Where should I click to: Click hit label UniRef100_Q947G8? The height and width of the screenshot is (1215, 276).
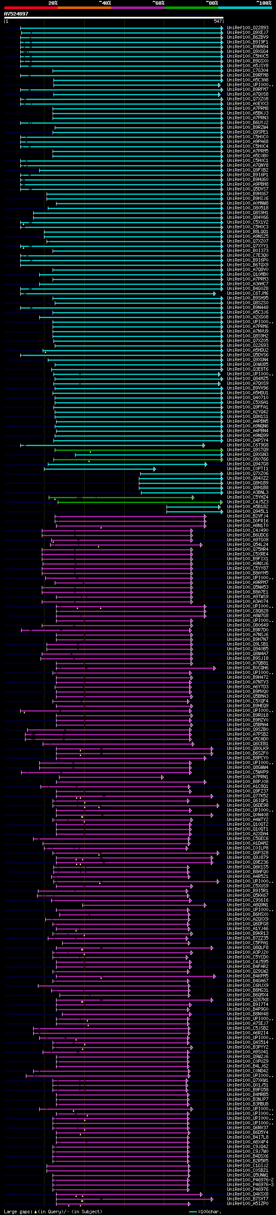(x=248, y=464)
